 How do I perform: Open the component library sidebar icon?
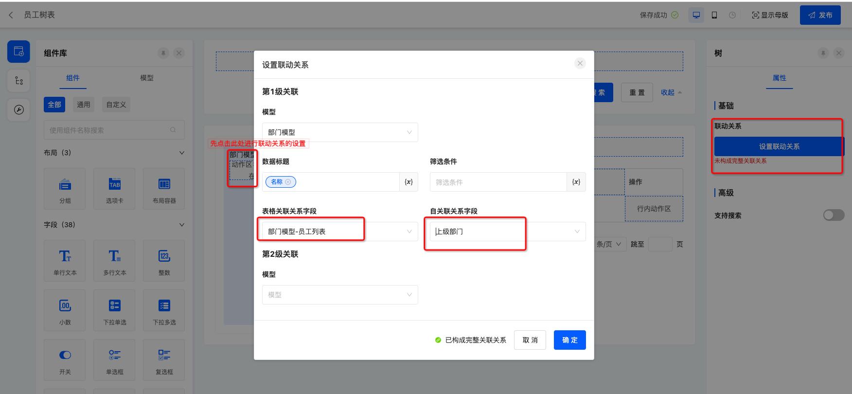coord(19,52)
